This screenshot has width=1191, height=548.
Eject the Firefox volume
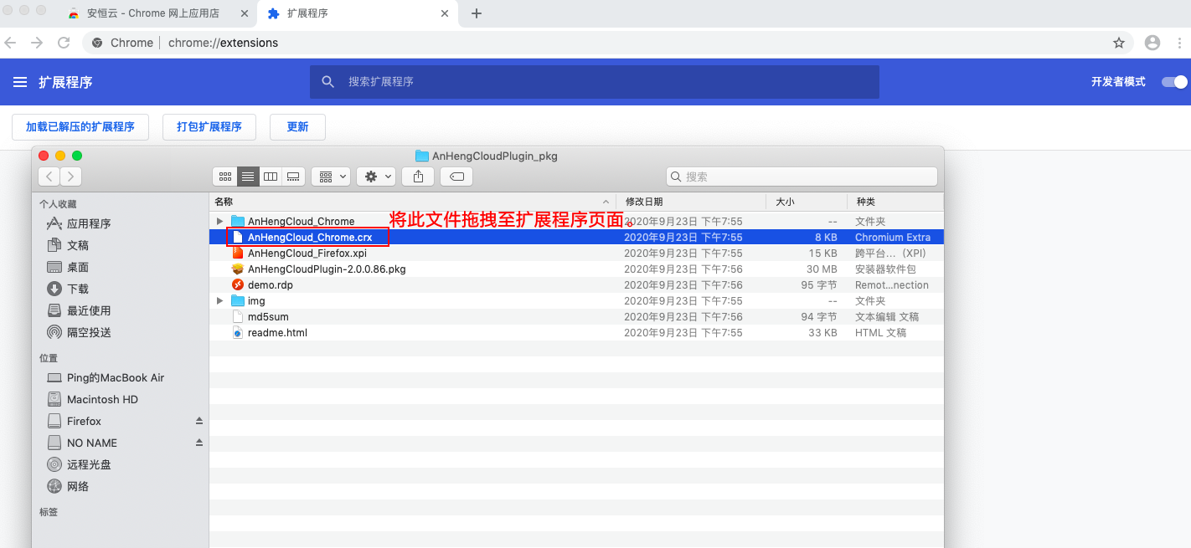[199, 421]
